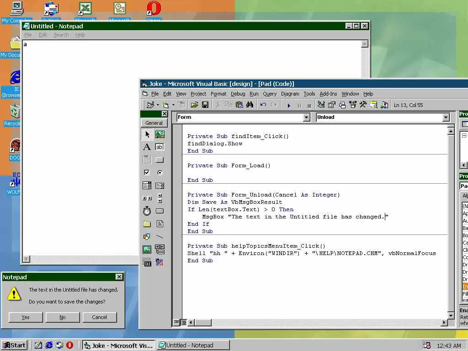The height and width of the screenshot is (351, 468).
Task: Select the PictureBox control in the toolbox
Action: coord(160,135)
